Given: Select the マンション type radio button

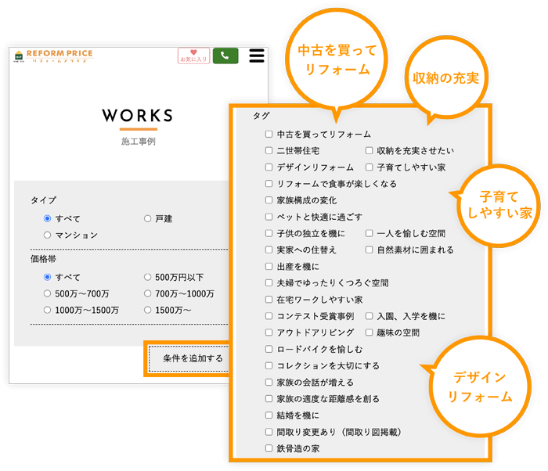Looking at the screenshot, I should pos(48,235).
